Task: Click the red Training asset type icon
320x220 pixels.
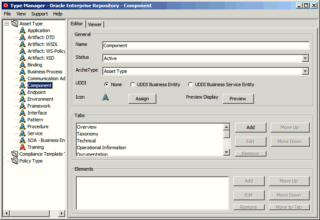Action: 22,147
